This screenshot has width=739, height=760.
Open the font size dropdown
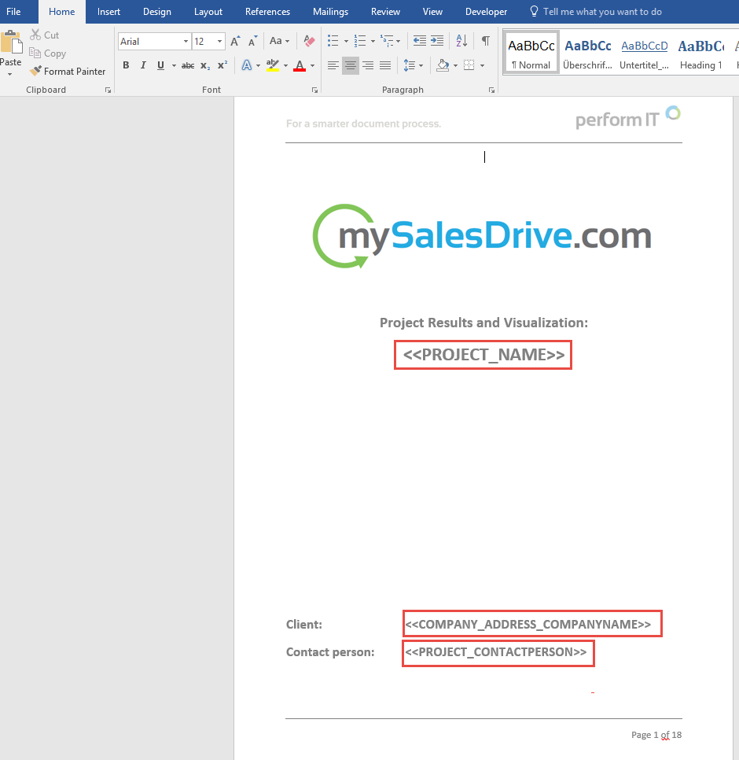click(x=220, y=42)
